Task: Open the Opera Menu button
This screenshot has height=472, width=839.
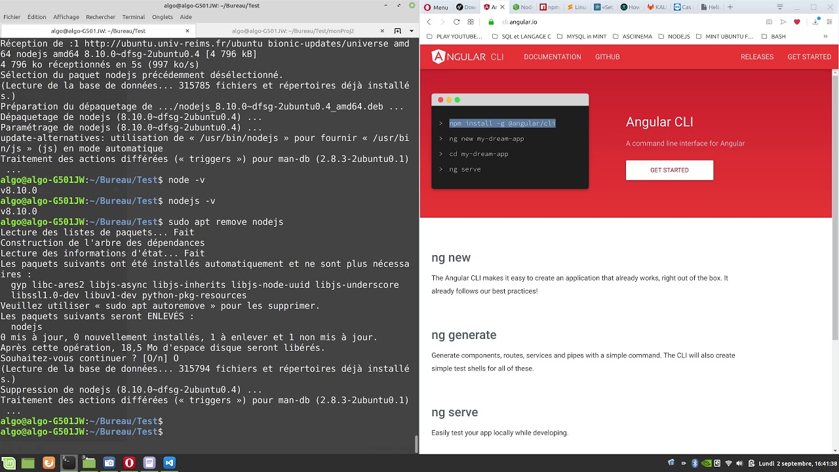Action: pyautogui.click(x=437, y=7)
